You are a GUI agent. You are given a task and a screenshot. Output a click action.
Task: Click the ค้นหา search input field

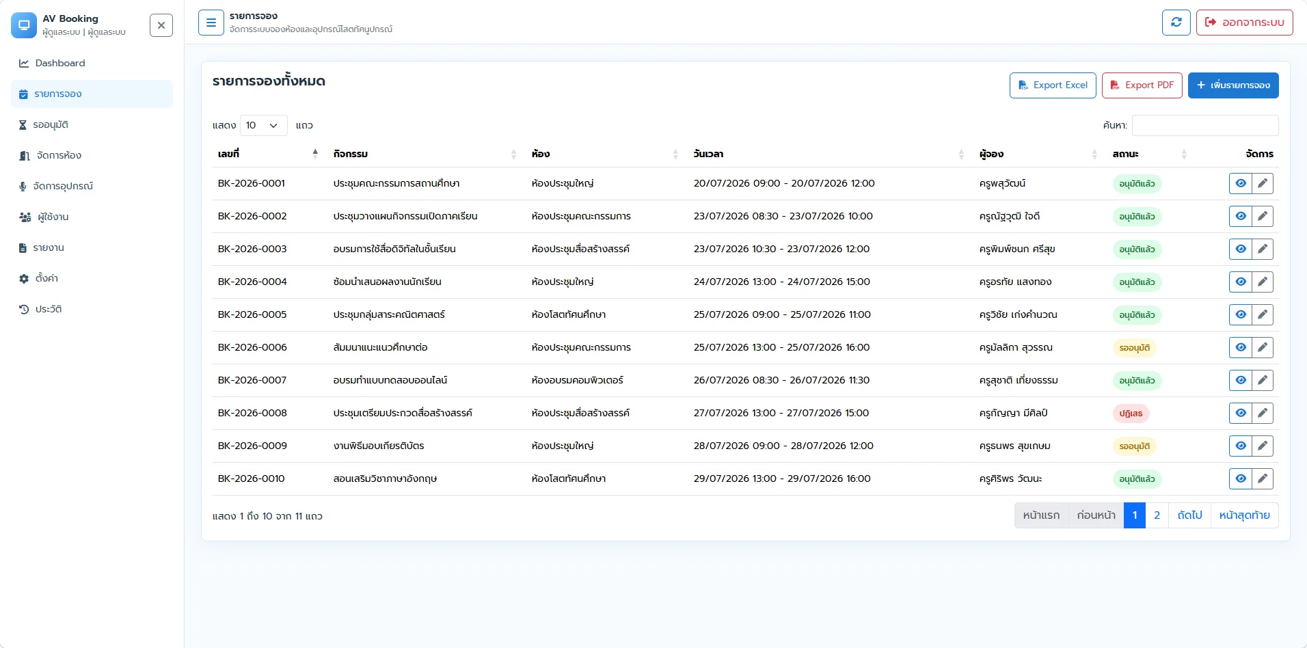(1205, 125)
